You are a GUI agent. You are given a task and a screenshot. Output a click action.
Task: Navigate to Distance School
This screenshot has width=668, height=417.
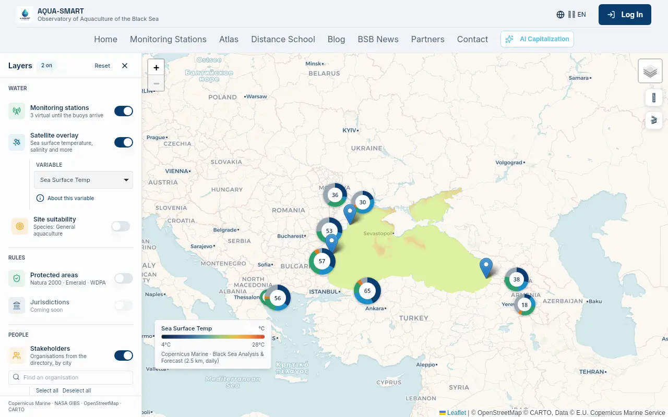(x=283, y=39)
